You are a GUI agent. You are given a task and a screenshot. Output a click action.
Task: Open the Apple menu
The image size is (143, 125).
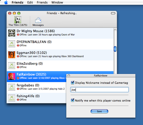coord(6,2)
